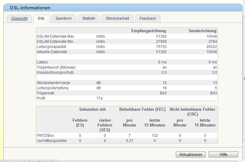Open the Statistik tab
The image size is (245, 162).
(x=89, y=19)
